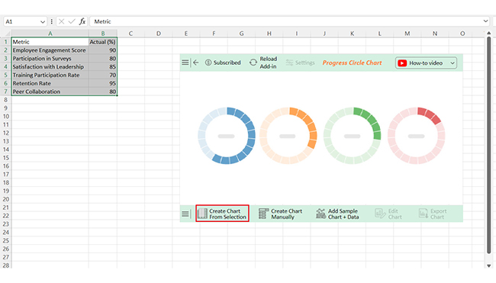The height and width of the screenshot is (283, 496).
Task: Cancel the formula entry with X icon
Action: pyautogui.click(x=61, y=21)
